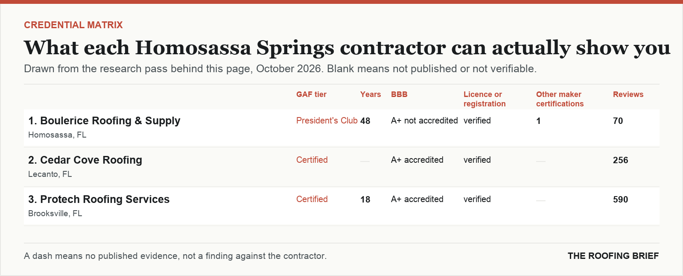The height and width of the screenshot is (276, 683).
Task: Click the Reviews column header
Action: 628,94
